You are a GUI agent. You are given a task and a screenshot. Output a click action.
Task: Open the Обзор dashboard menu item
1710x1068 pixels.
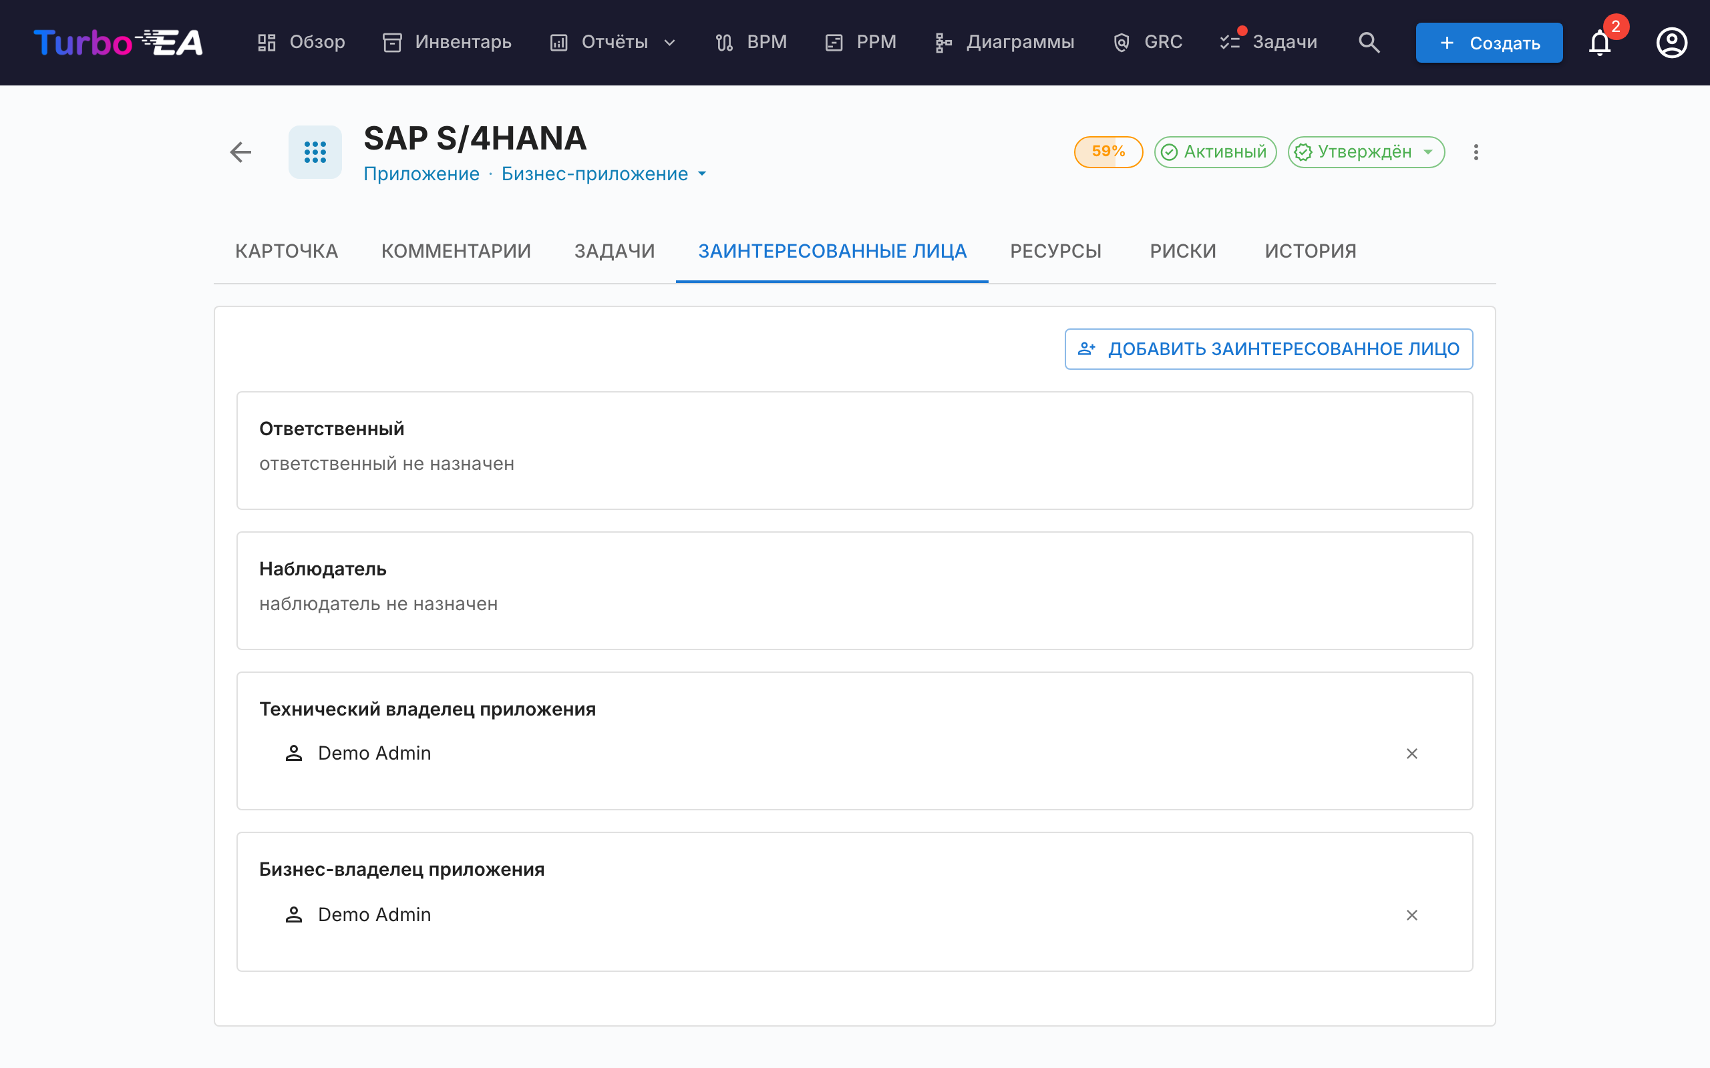[x=301, y=42]
